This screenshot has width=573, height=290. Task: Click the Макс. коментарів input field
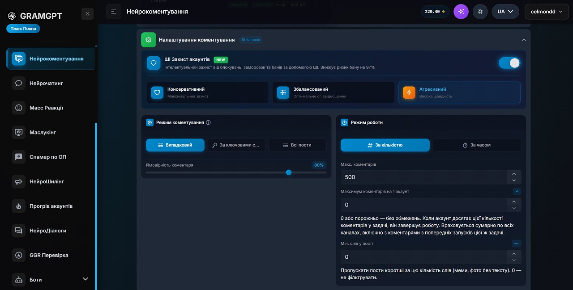(x=423, y=177)
